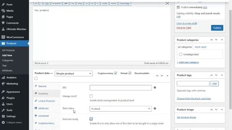This screenshot has height=130, width=232.
Task: Open the Attributes product data tab
Action: (46, 108)
